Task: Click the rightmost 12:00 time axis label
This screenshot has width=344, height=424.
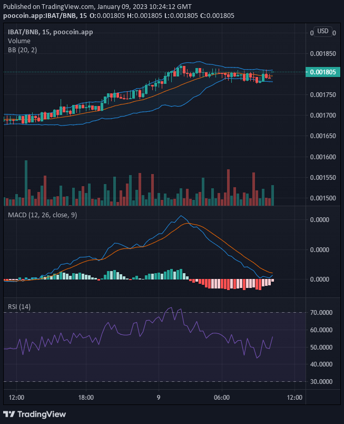Action: (x=294, y=398)
